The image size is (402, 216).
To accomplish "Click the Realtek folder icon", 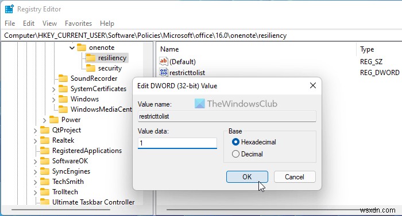I will click(x=45, y=140).
